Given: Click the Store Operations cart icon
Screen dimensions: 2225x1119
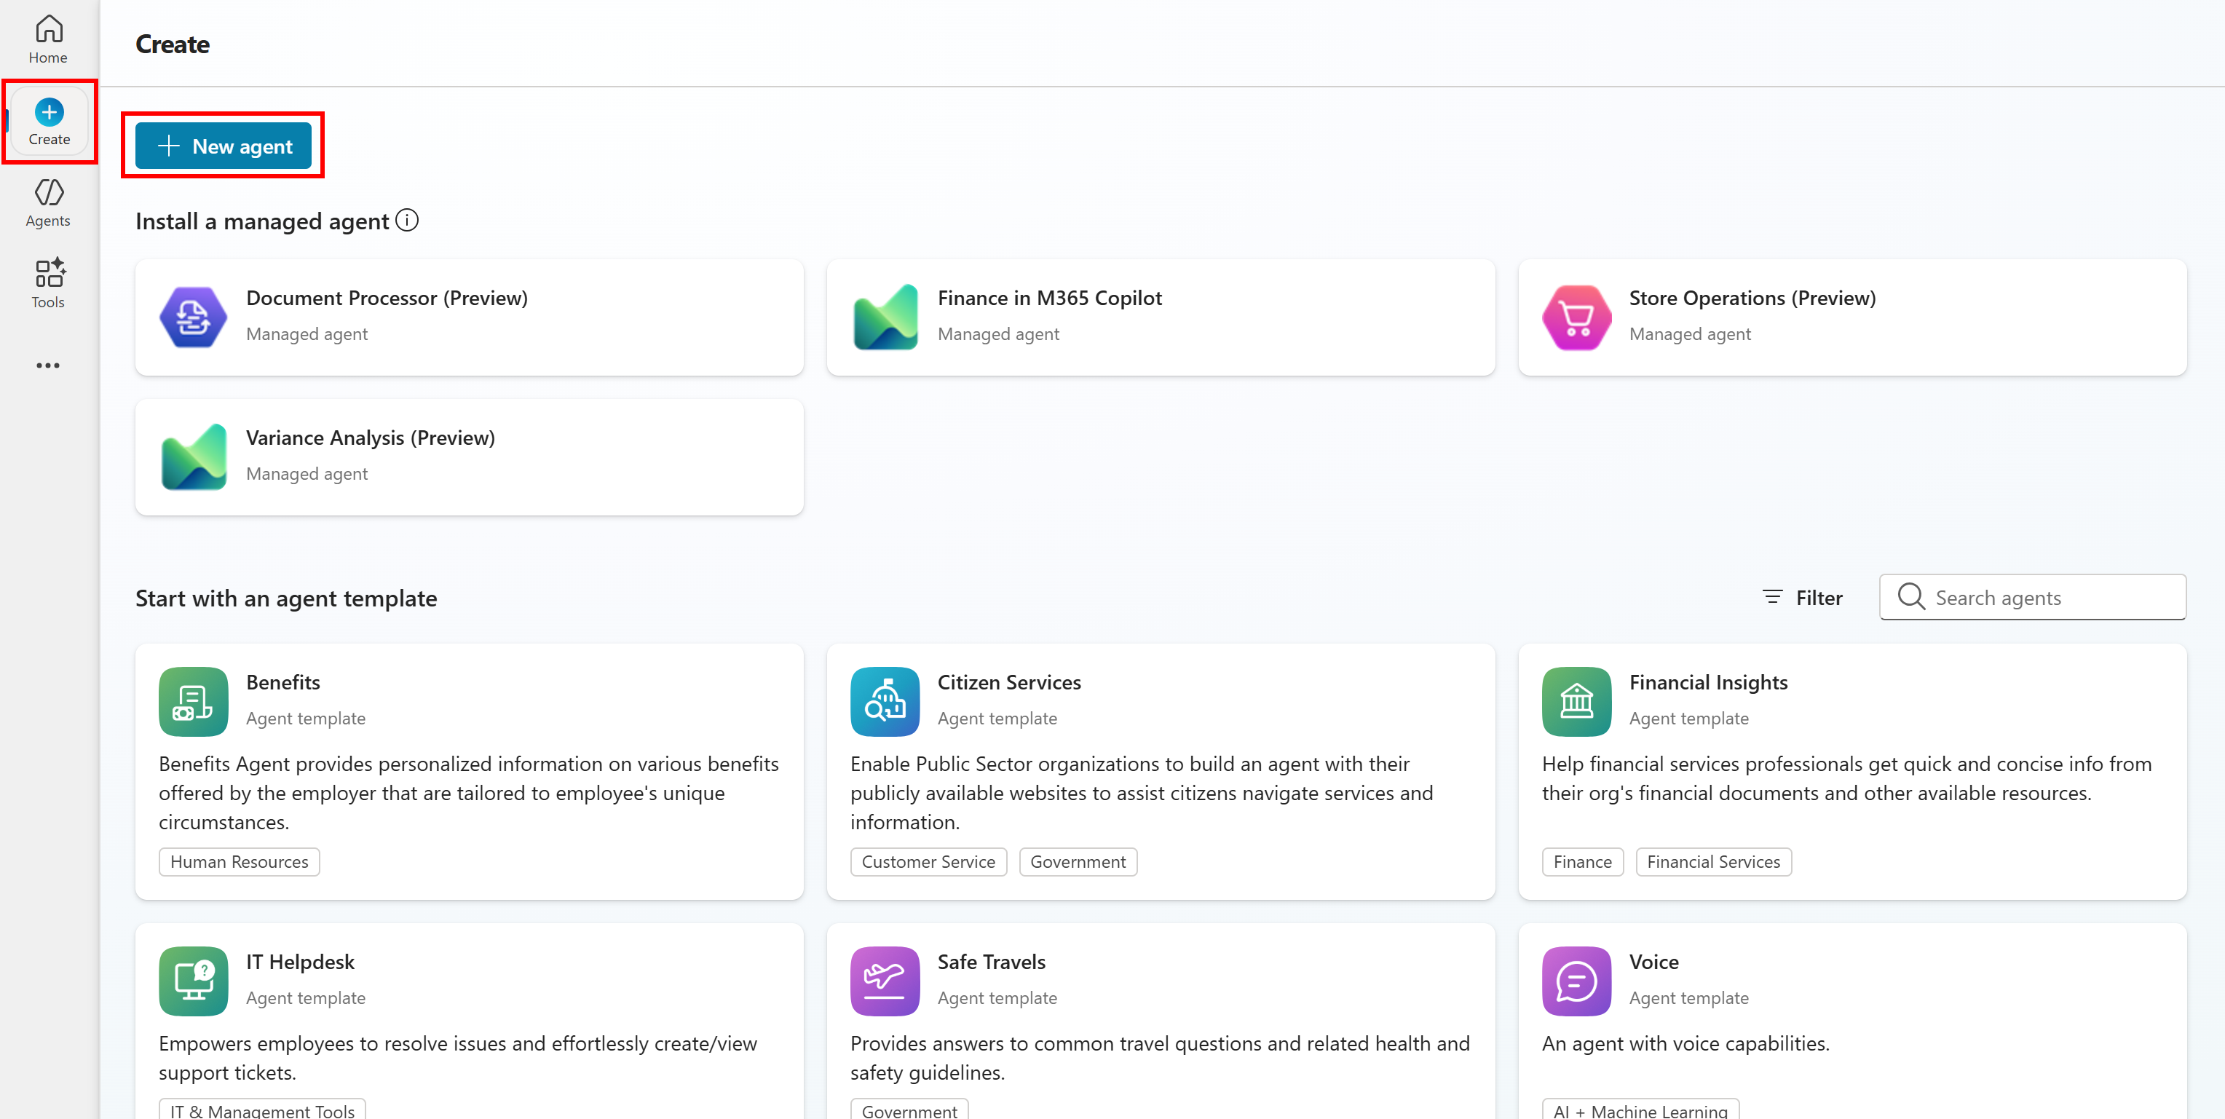Looking at the screenshot, I should pyautogui.click(x=1576, y=317).
